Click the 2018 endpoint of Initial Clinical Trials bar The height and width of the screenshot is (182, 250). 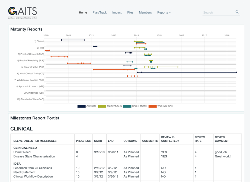(x=236, y=72)
